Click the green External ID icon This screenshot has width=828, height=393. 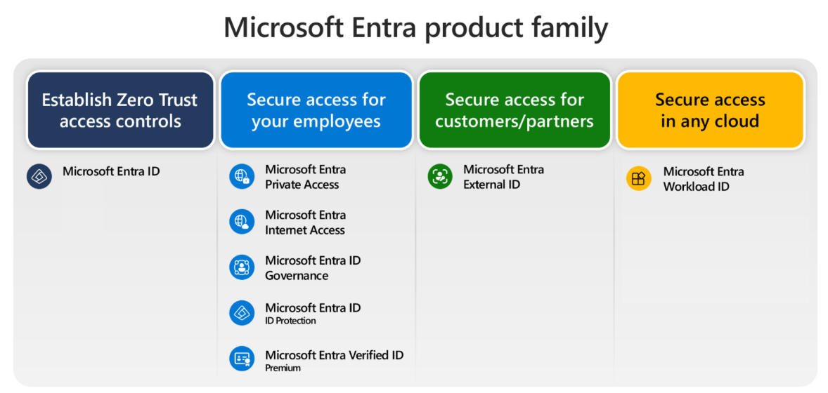click(440, 177)
